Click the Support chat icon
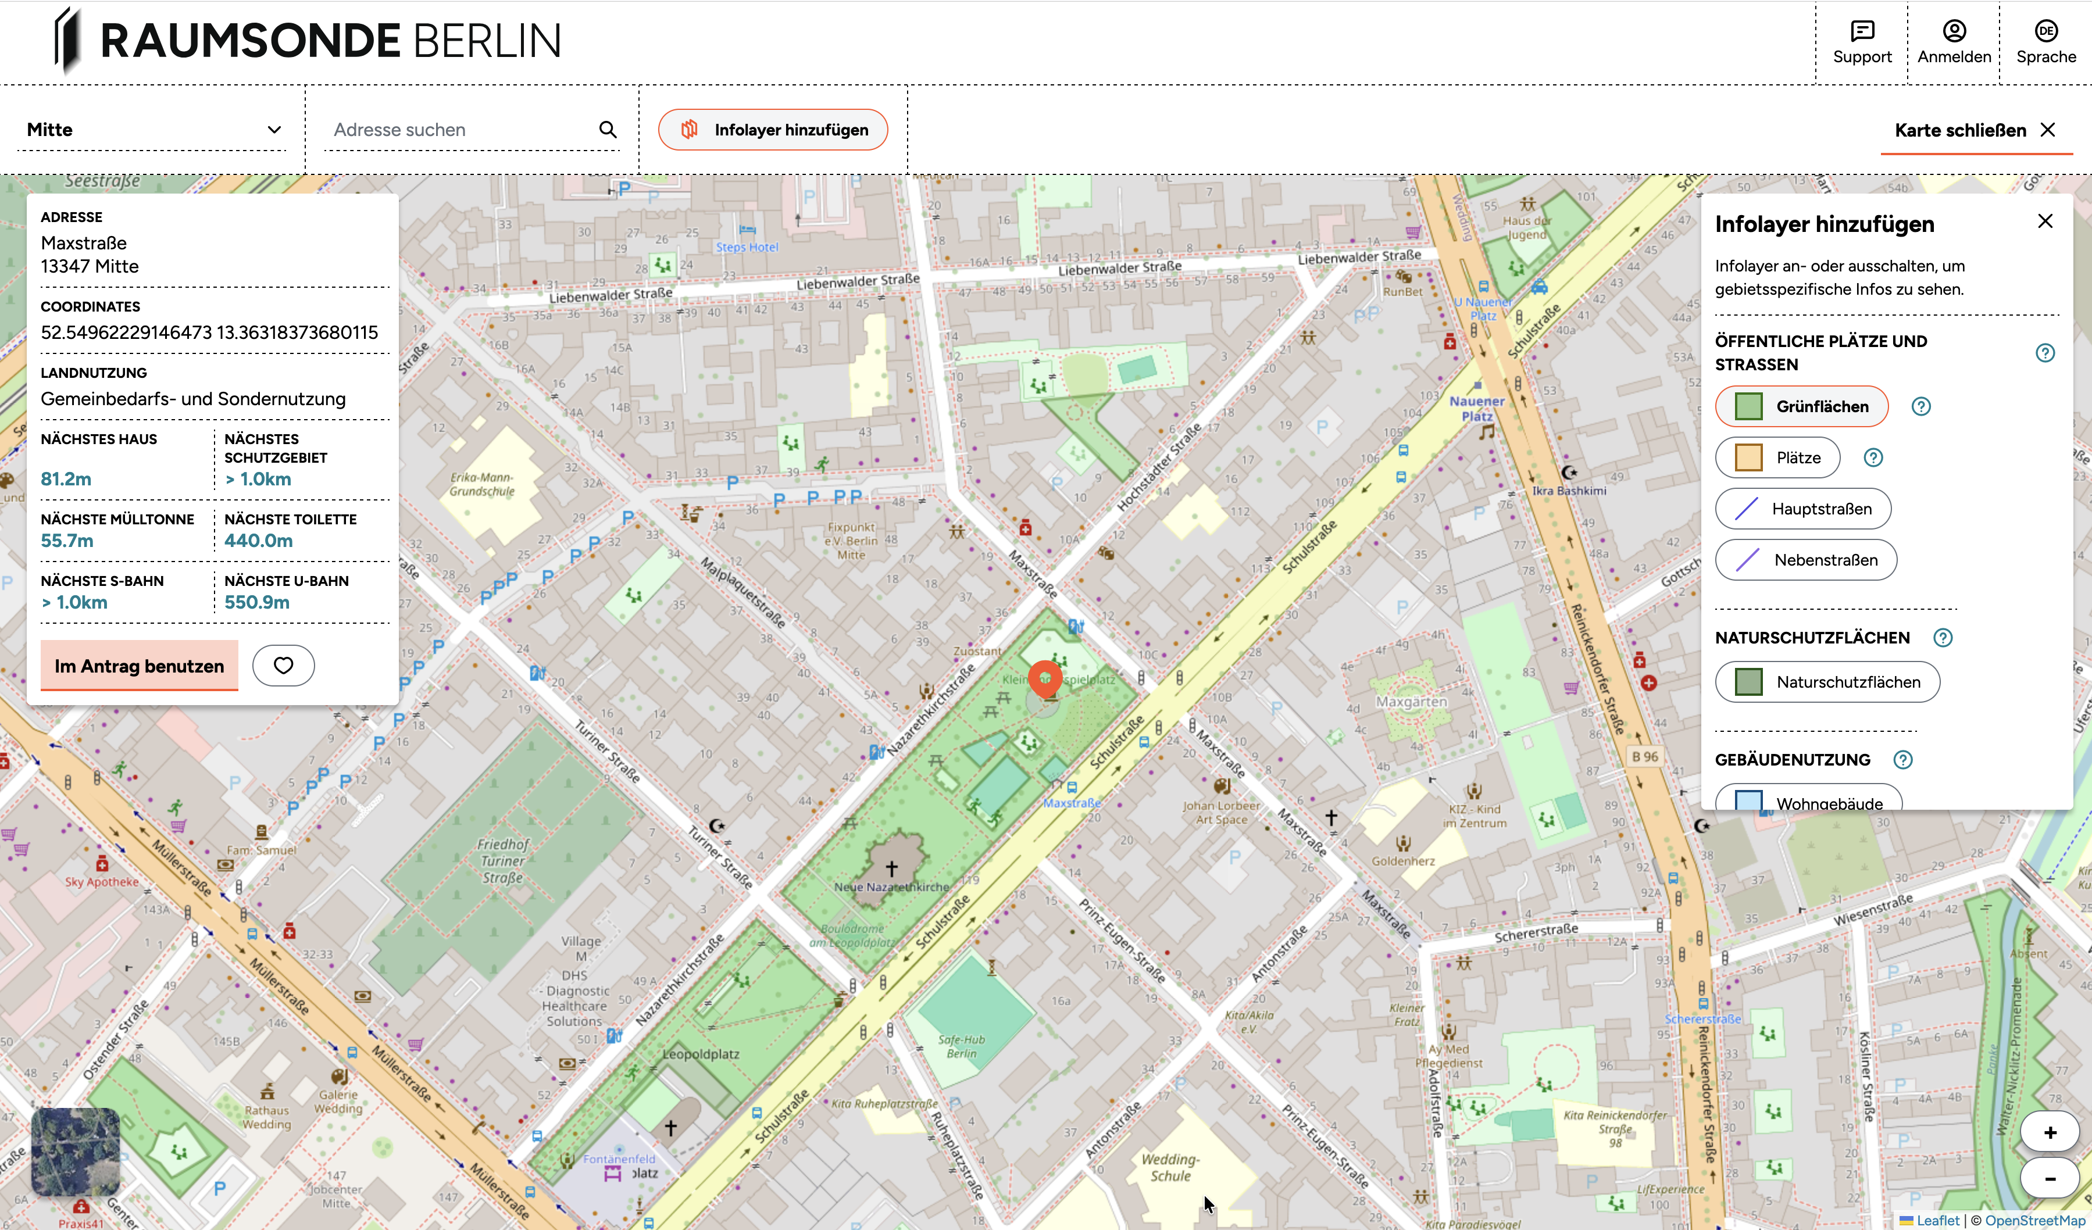Screen dimensions: 2092x1230 point(1862,31)
